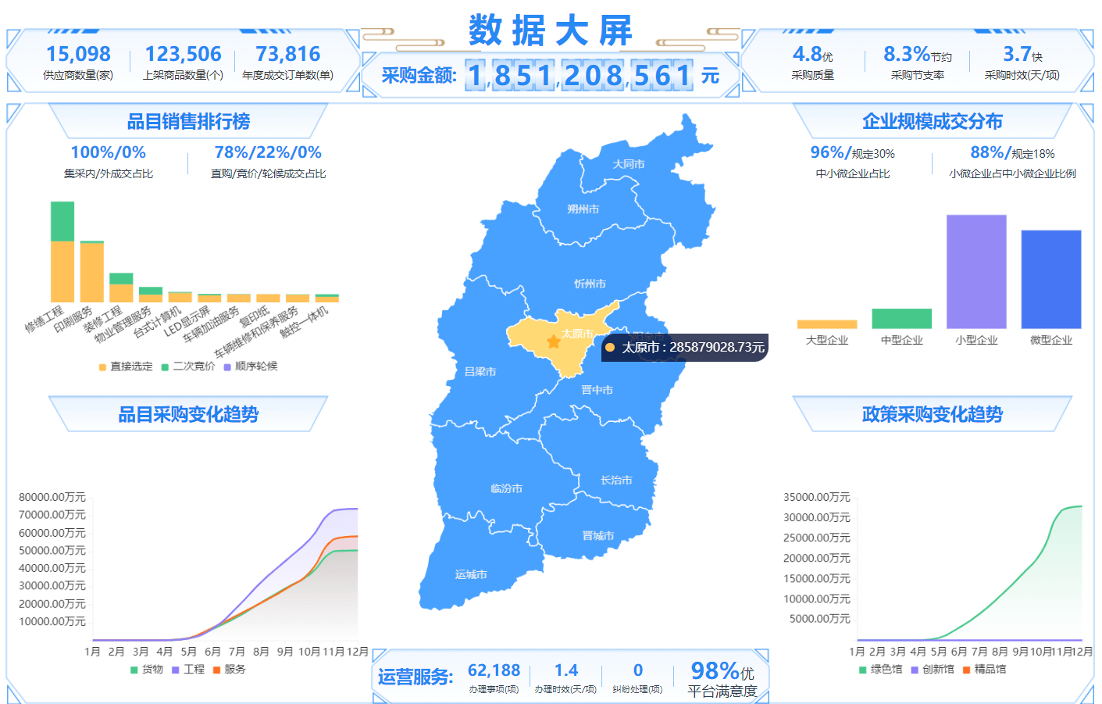Click the 1.4 办理时效 figure
The image size is (1102, 704).
click(x=566, y=670)
